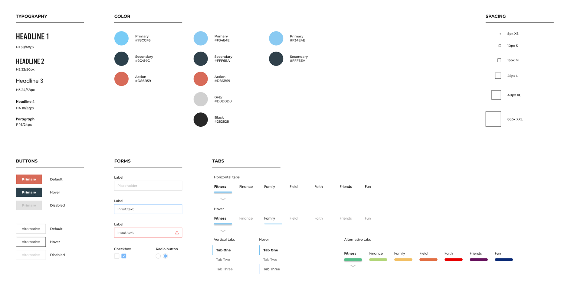Image resolution: width=581 pixels, height=288 pixels.
Task: Open Family in the Alternative tabs
Action: [x=400, y=254]
